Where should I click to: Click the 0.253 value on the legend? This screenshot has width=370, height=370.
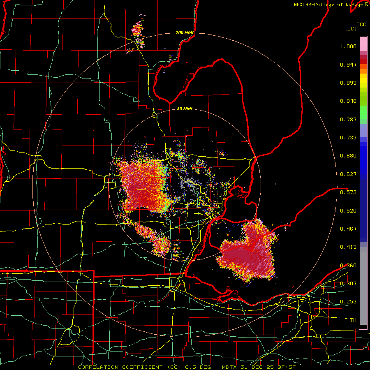tap(348, 302)
